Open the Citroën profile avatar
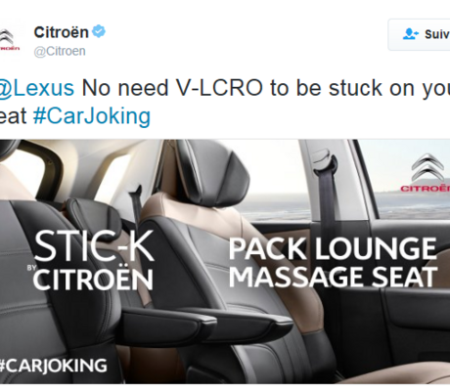The height and width of the screenshot is (391, 450). click(10, 40)
